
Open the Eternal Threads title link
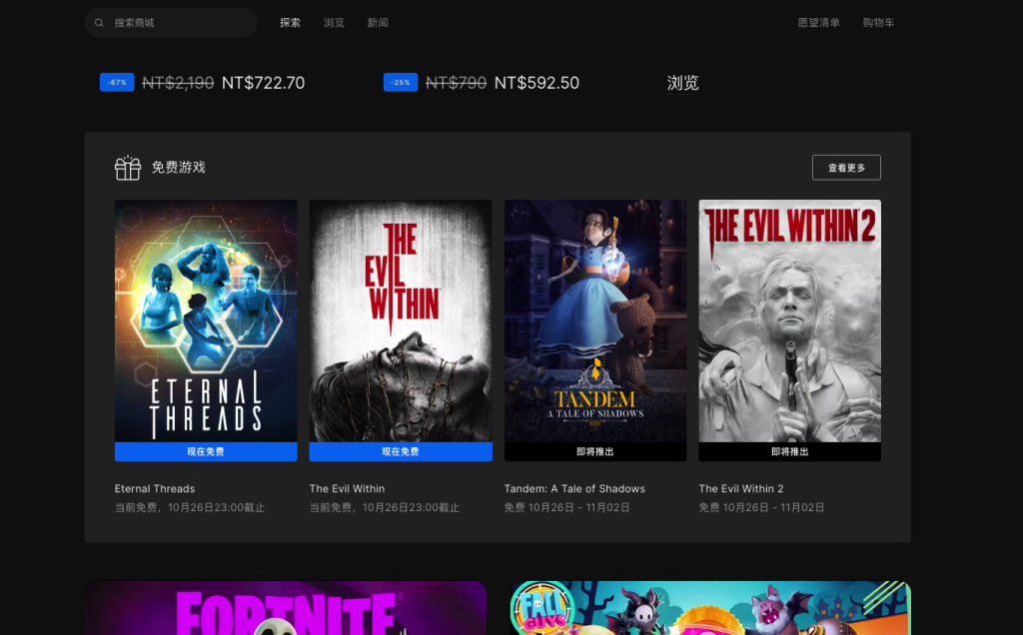coord(155,488)
